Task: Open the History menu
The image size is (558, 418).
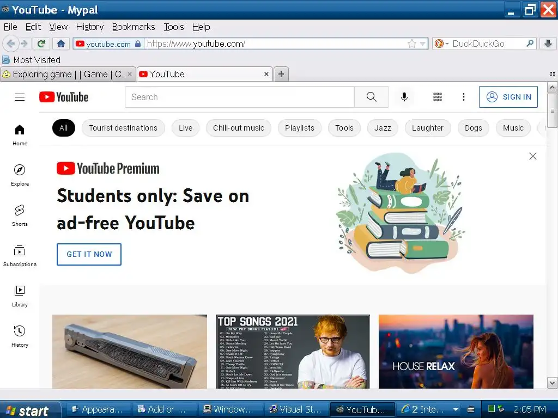Action: pos(90,27)
